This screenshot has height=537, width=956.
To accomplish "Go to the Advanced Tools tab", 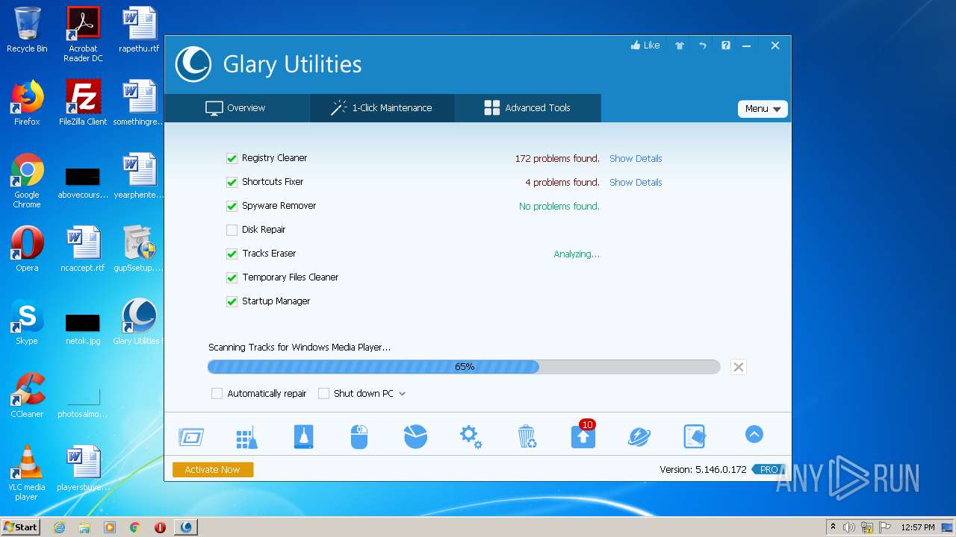I will (527, 108).
